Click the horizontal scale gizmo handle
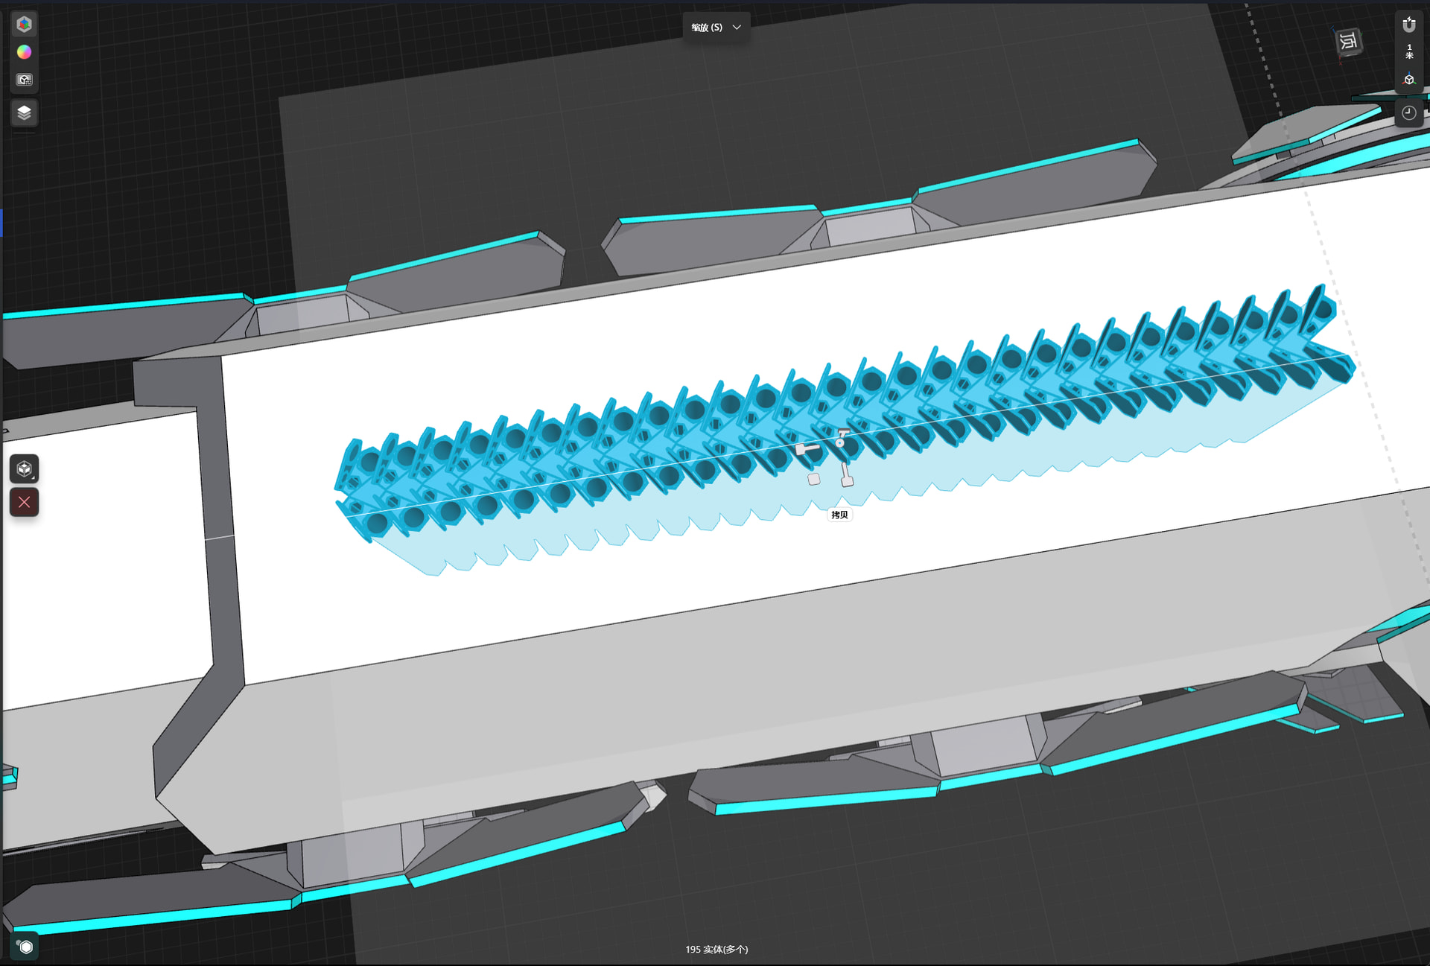This screenshot has height=966, width=1430. click(x=802, y=449)
